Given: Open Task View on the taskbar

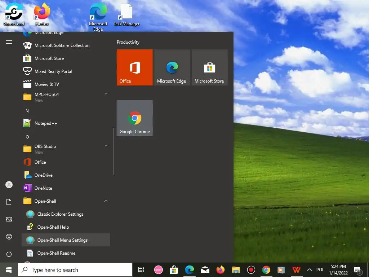Looking at the screenshot, I should [141, 270].
